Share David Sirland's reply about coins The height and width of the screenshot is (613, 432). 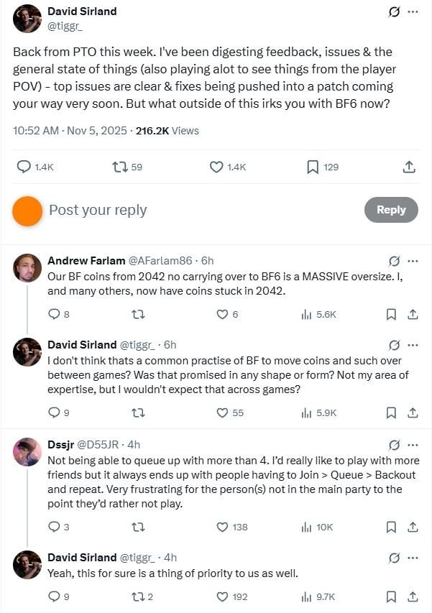(413, 412)
